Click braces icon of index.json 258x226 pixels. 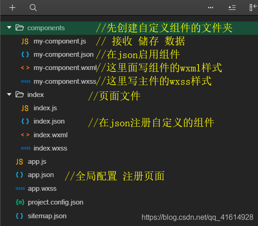point(25,121)
